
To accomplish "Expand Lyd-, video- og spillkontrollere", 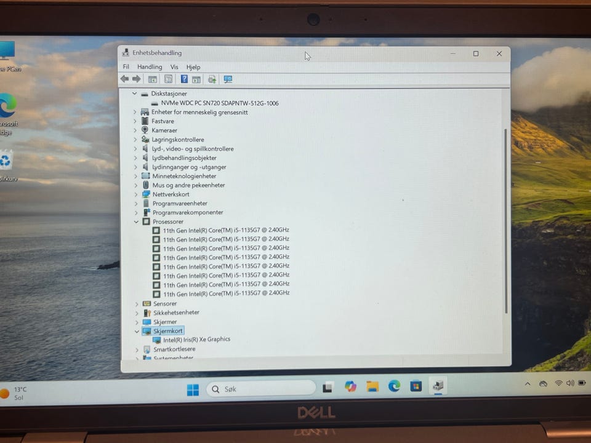I will (x=135, y=148).
